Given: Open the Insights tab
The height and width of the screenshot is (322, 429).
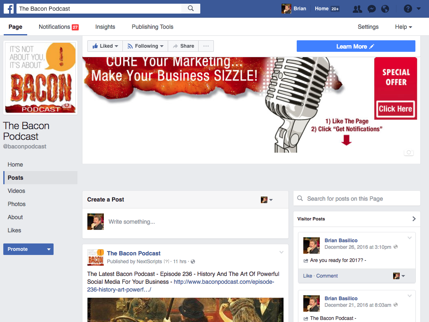Looking at the screenshot, I should 105,27.
